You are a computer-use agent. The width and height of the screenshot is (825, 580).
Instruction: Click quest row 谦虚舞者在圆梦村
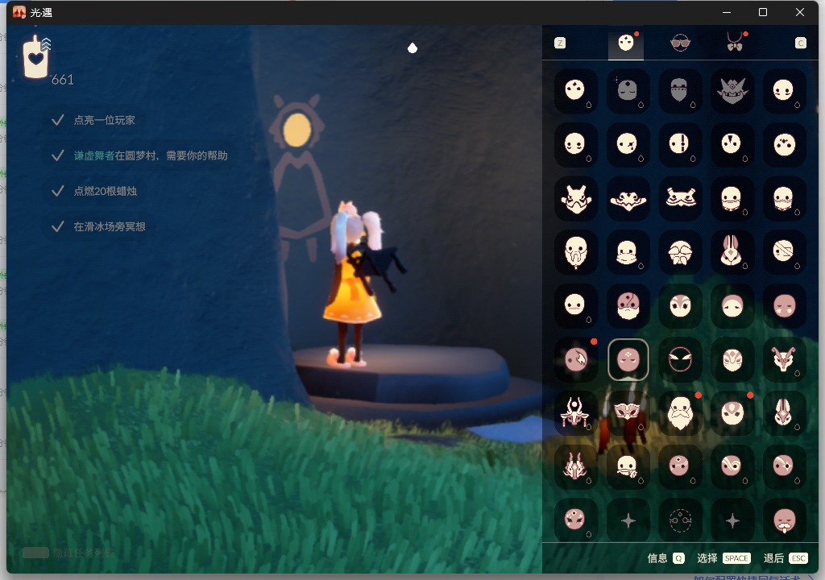pos(139,155)
